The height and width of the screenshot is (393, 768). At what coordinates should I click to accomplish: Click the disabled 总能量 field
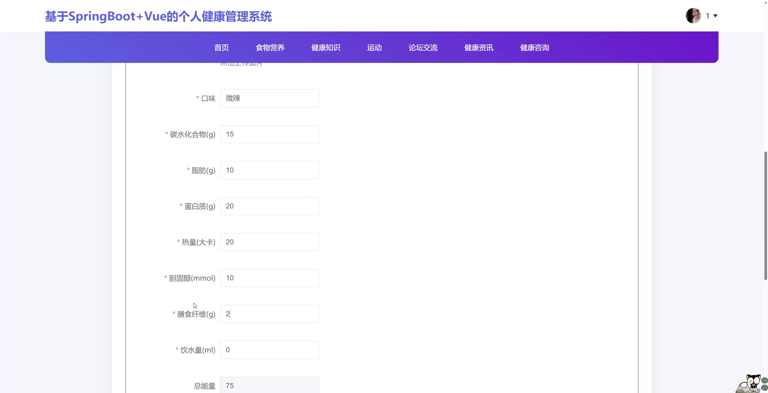pyautogui.click(x=269, y=385)
